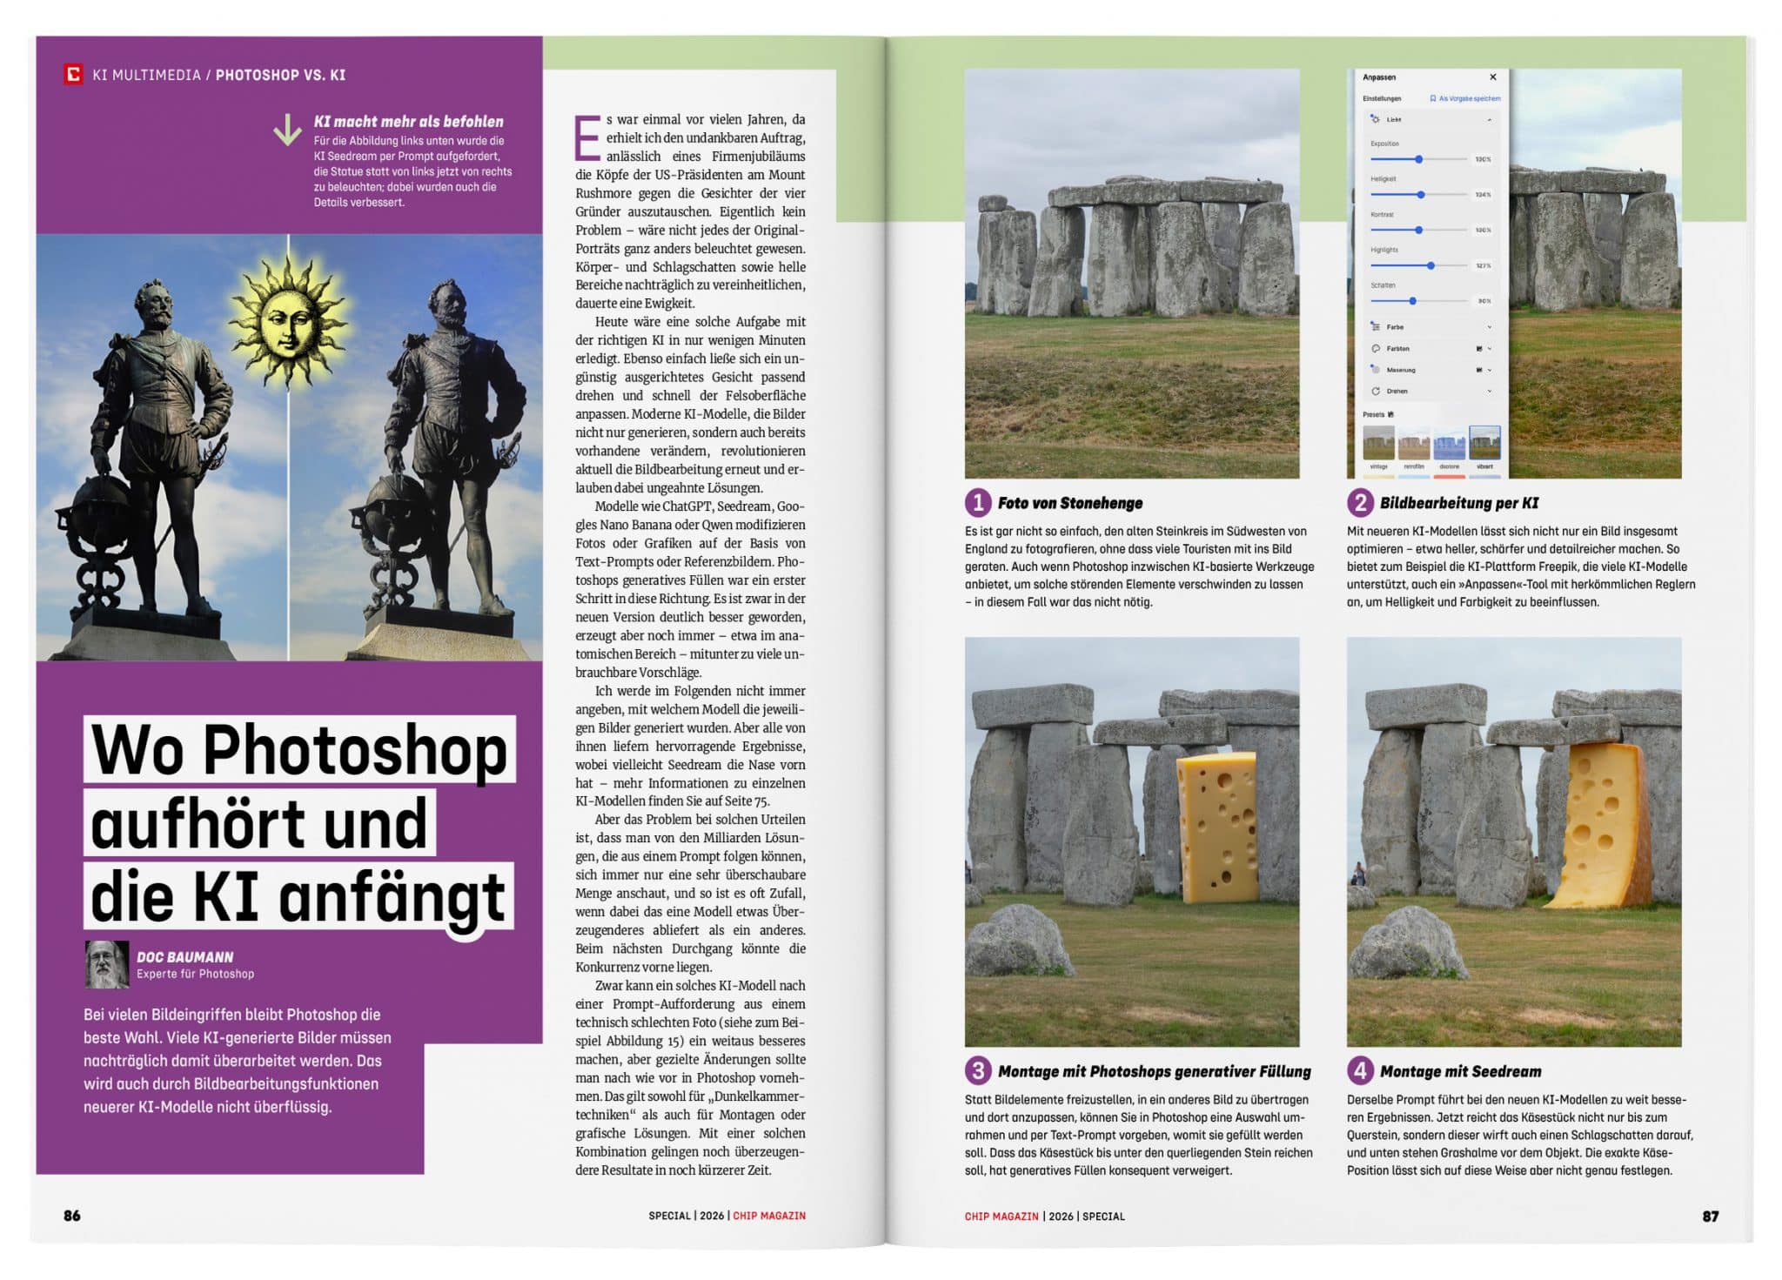Expand the Farbe section chevron
This screenshot has width=1782, height=1280.
coord(1490,327)
